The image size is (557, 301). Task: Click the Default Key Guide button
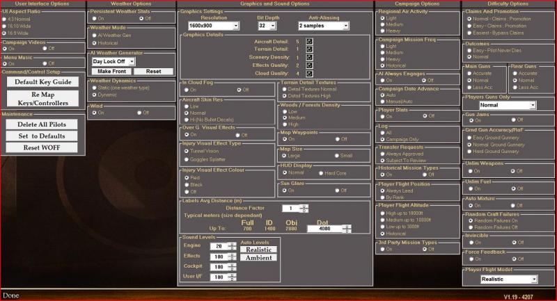click(43, 82)
